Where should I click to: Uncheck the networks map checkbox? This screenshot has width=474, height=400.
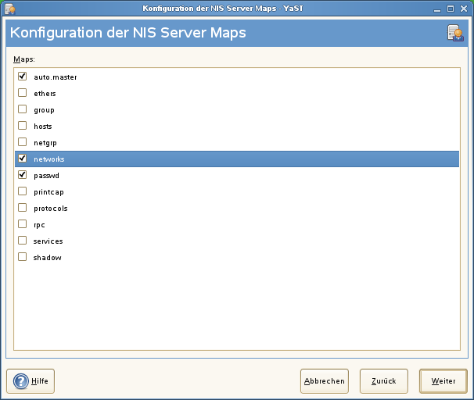(x=23, y=159)
